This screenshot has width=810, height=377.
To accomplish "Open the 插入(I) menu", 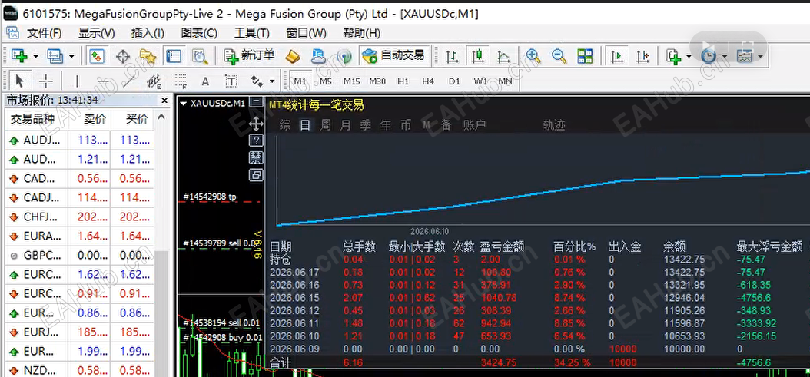I will [x=148, y=33].
